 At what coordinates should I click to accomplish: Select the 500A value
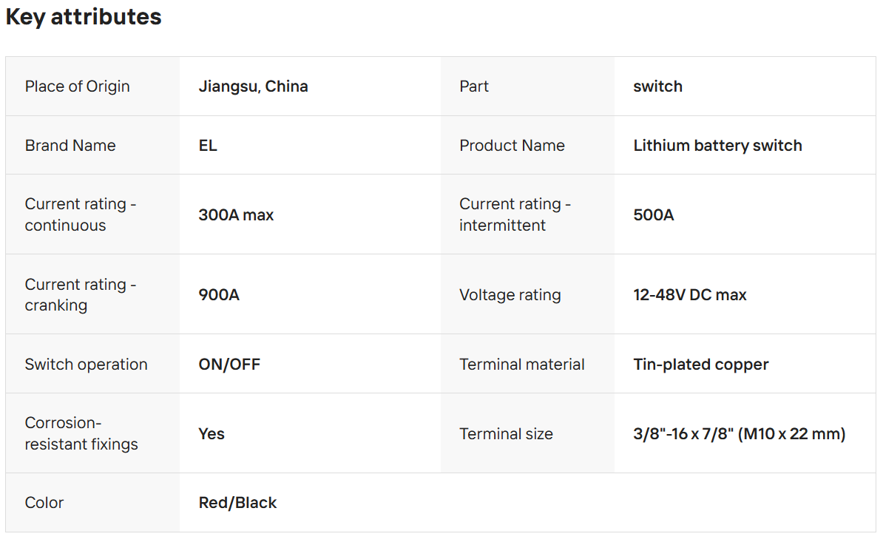[x=654, y=215]
